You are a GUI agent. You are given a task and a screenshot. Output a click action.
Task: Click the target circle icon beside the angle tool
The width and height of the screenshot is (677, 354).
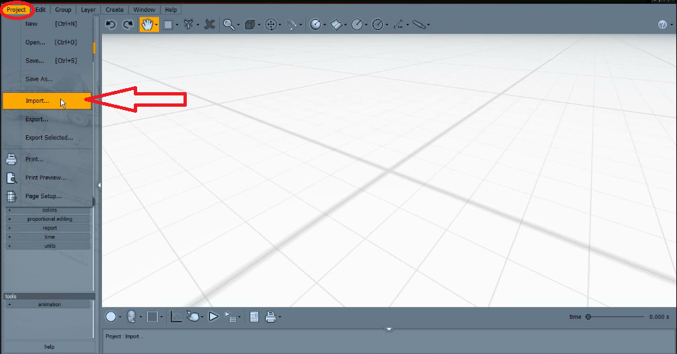378,25
